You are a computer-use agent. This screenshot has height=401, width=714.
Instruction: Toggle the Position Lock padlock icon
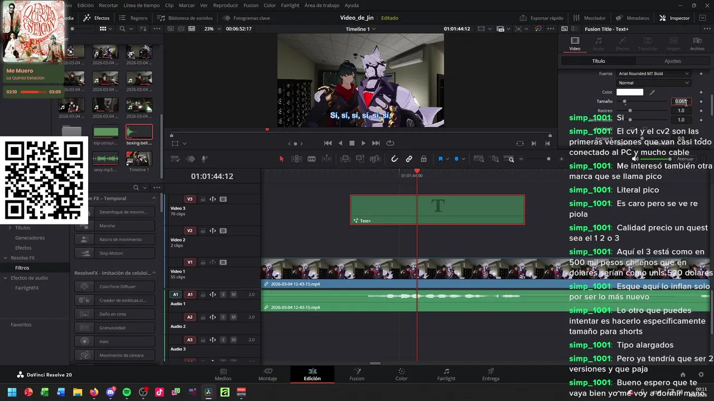coord(423,159)
